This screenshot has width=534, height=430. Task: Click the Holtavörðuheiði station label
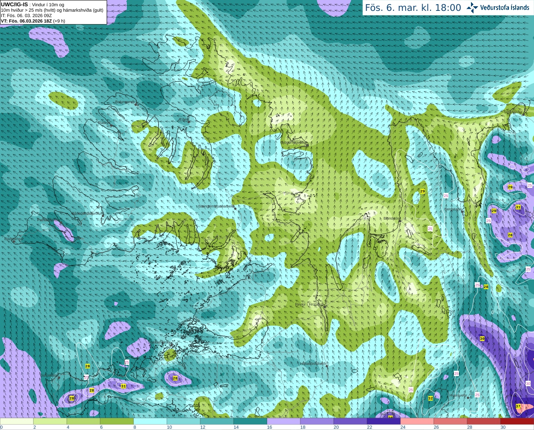[x=313, y=364]
